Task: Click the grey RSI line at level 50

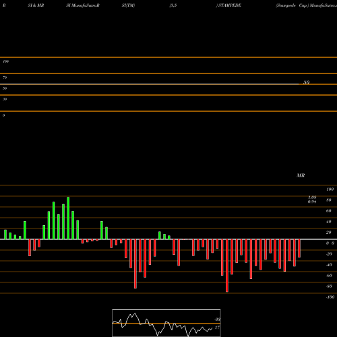Action: pos(150,84)
